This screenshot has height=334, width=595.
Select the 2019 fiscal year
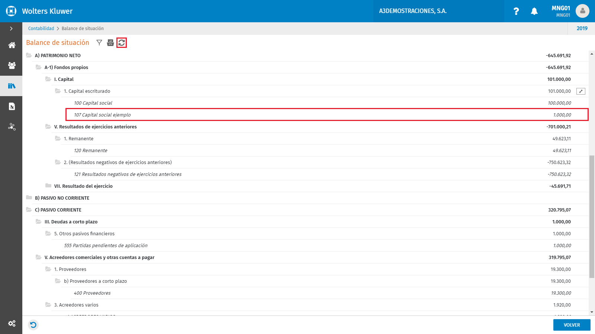click(582, 29)
